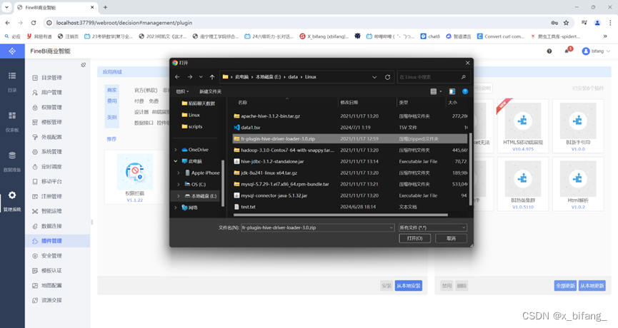The image size is (618, 328).
Task: Bookmark this page with the star icon
Action: click(x=566, y=23)
